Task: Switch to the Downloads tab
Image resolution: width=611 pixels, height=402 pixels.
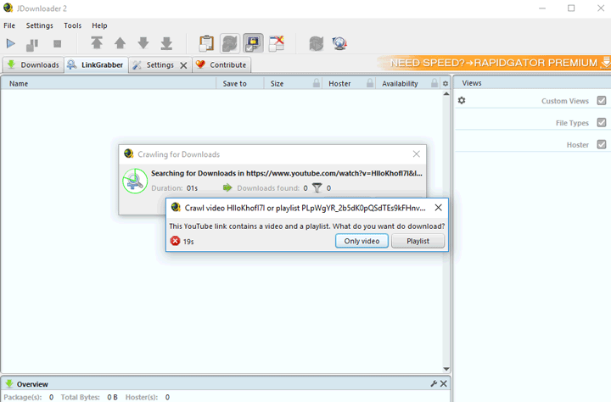Action: pos(33,64)
